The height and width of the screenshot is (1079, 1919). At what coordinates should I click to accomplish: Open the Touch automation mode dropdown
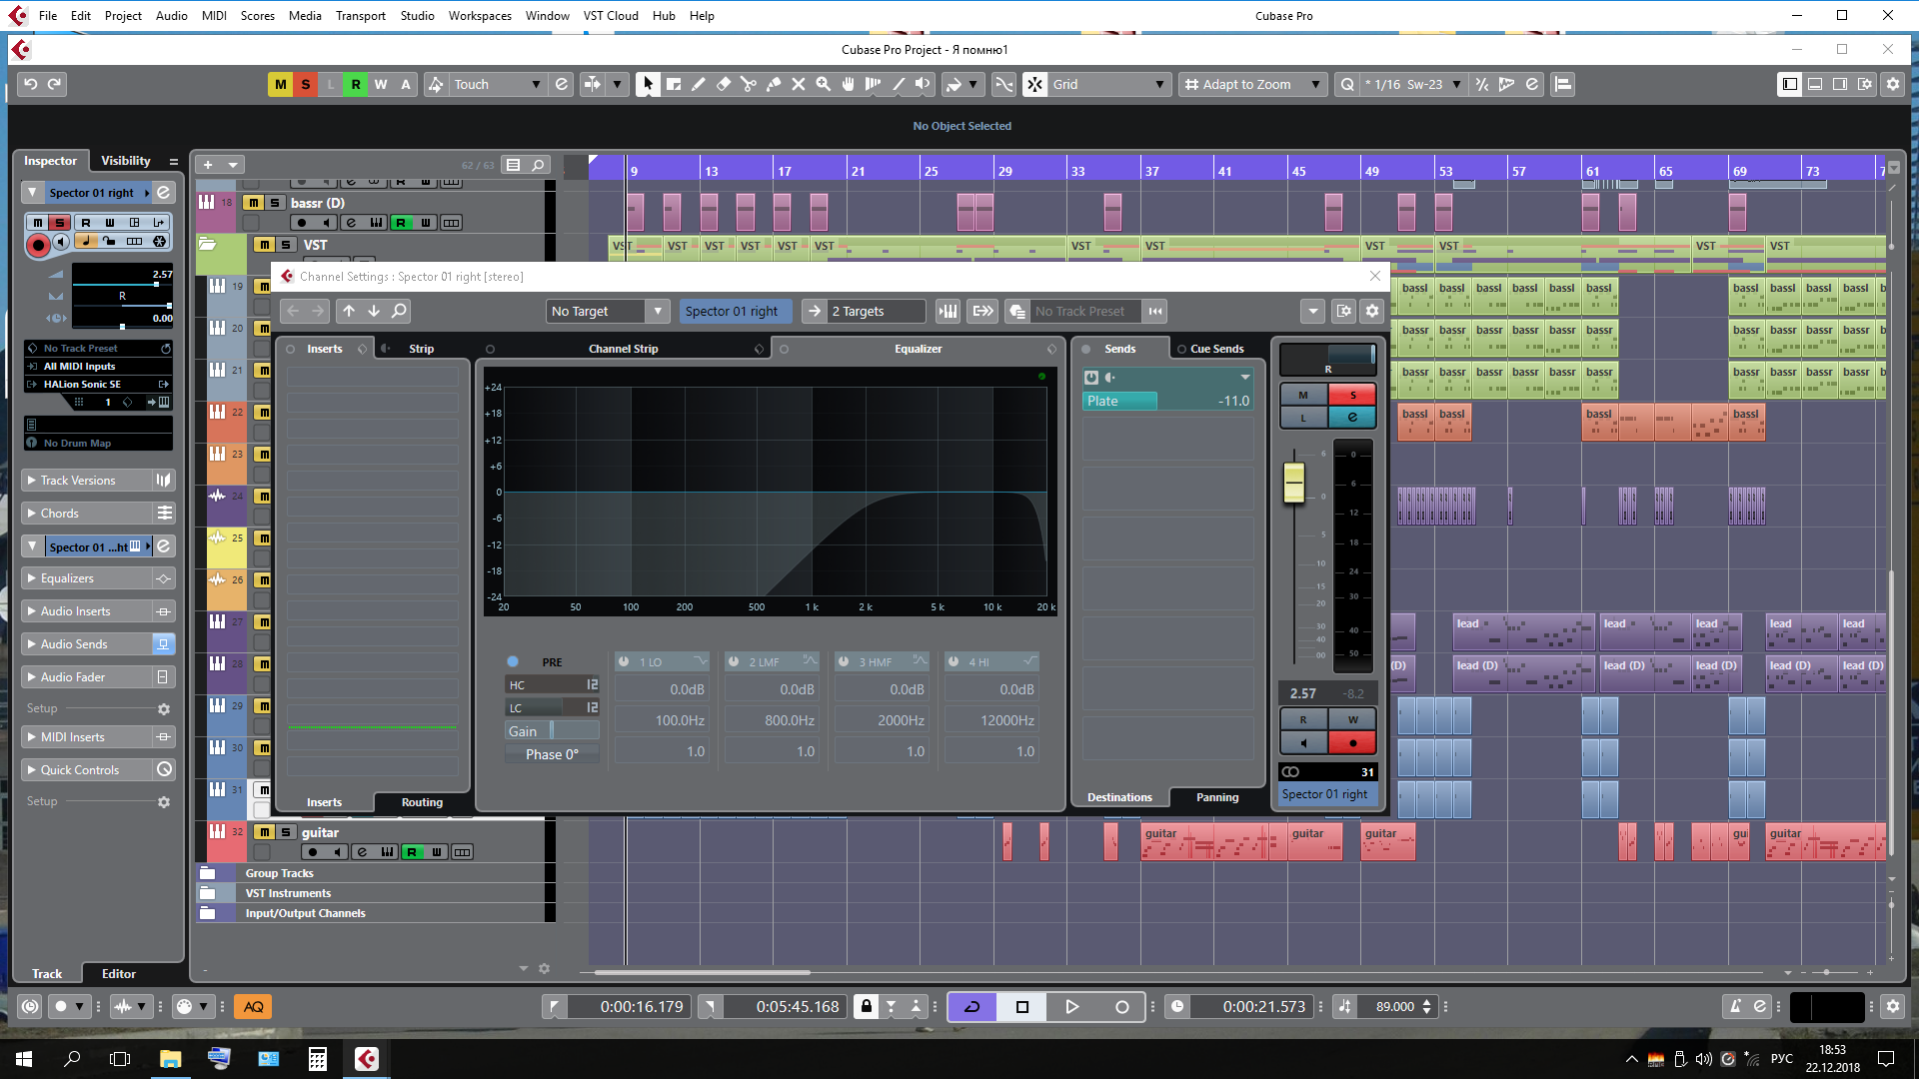tap(497, 85)
